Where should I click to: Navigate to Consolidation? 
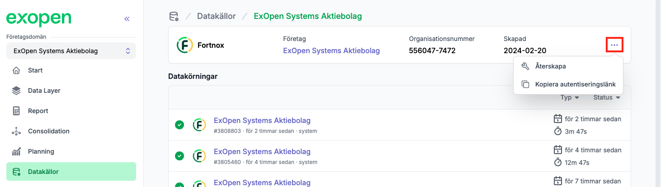(x=71, y=131)
